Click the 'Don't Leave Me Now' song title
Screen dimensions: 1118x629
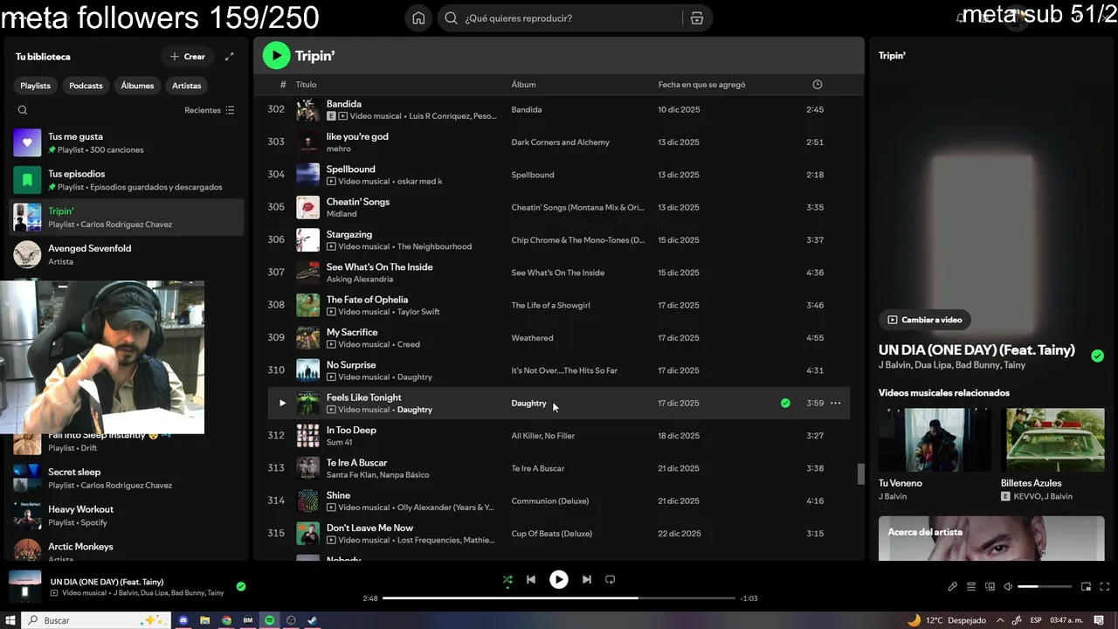[369, 528]
